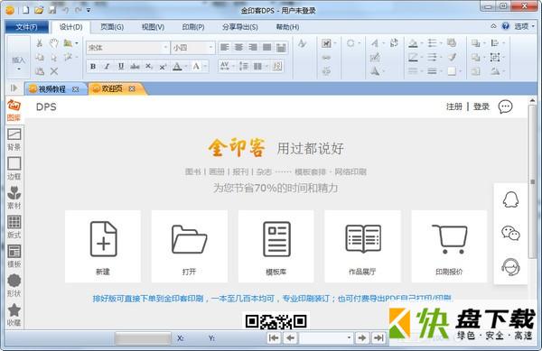542x351 pixels.
Task: Toggle subscript formatting
Action: tap(149, 66)
